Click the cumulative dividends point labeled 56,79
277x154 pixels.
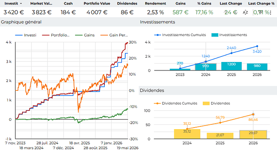[220, 123]
